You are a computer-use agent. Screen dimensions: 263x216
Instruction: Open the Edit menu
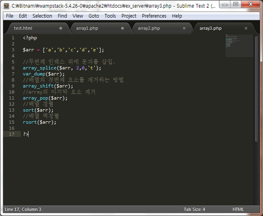(x=23, y=16)
